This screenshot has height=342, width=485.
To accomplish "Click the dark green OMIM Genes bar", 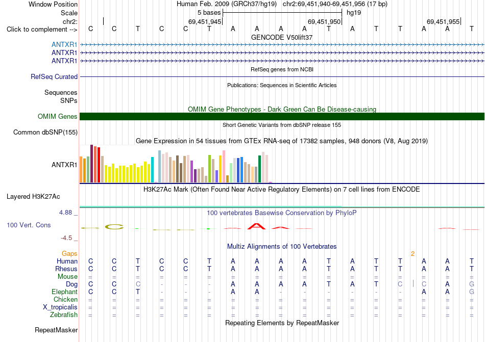I will tap(282, 116).
